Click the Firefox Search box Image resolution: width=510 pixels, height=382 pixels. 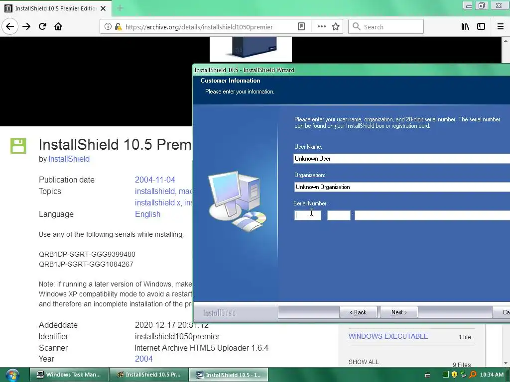click(x=386, y=27)
